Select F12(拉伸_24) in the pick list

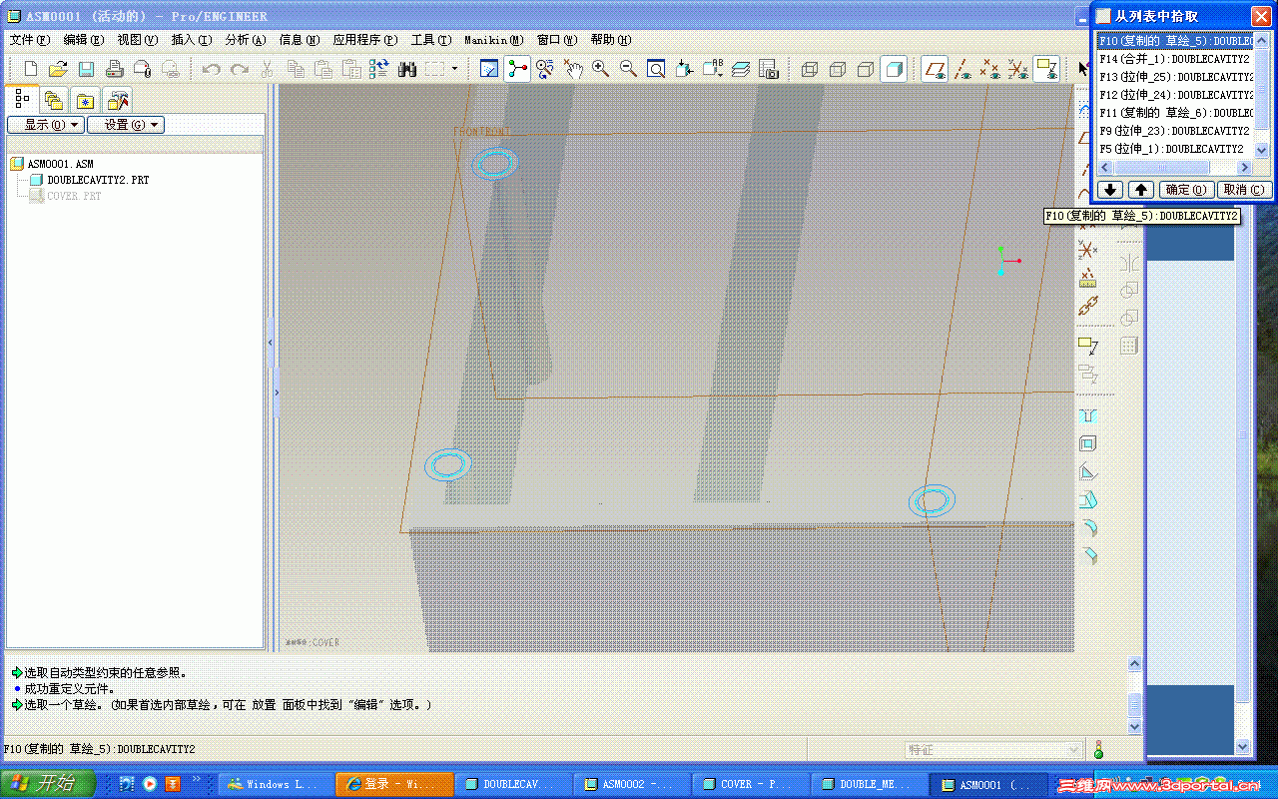click(x=1175, y=95)
